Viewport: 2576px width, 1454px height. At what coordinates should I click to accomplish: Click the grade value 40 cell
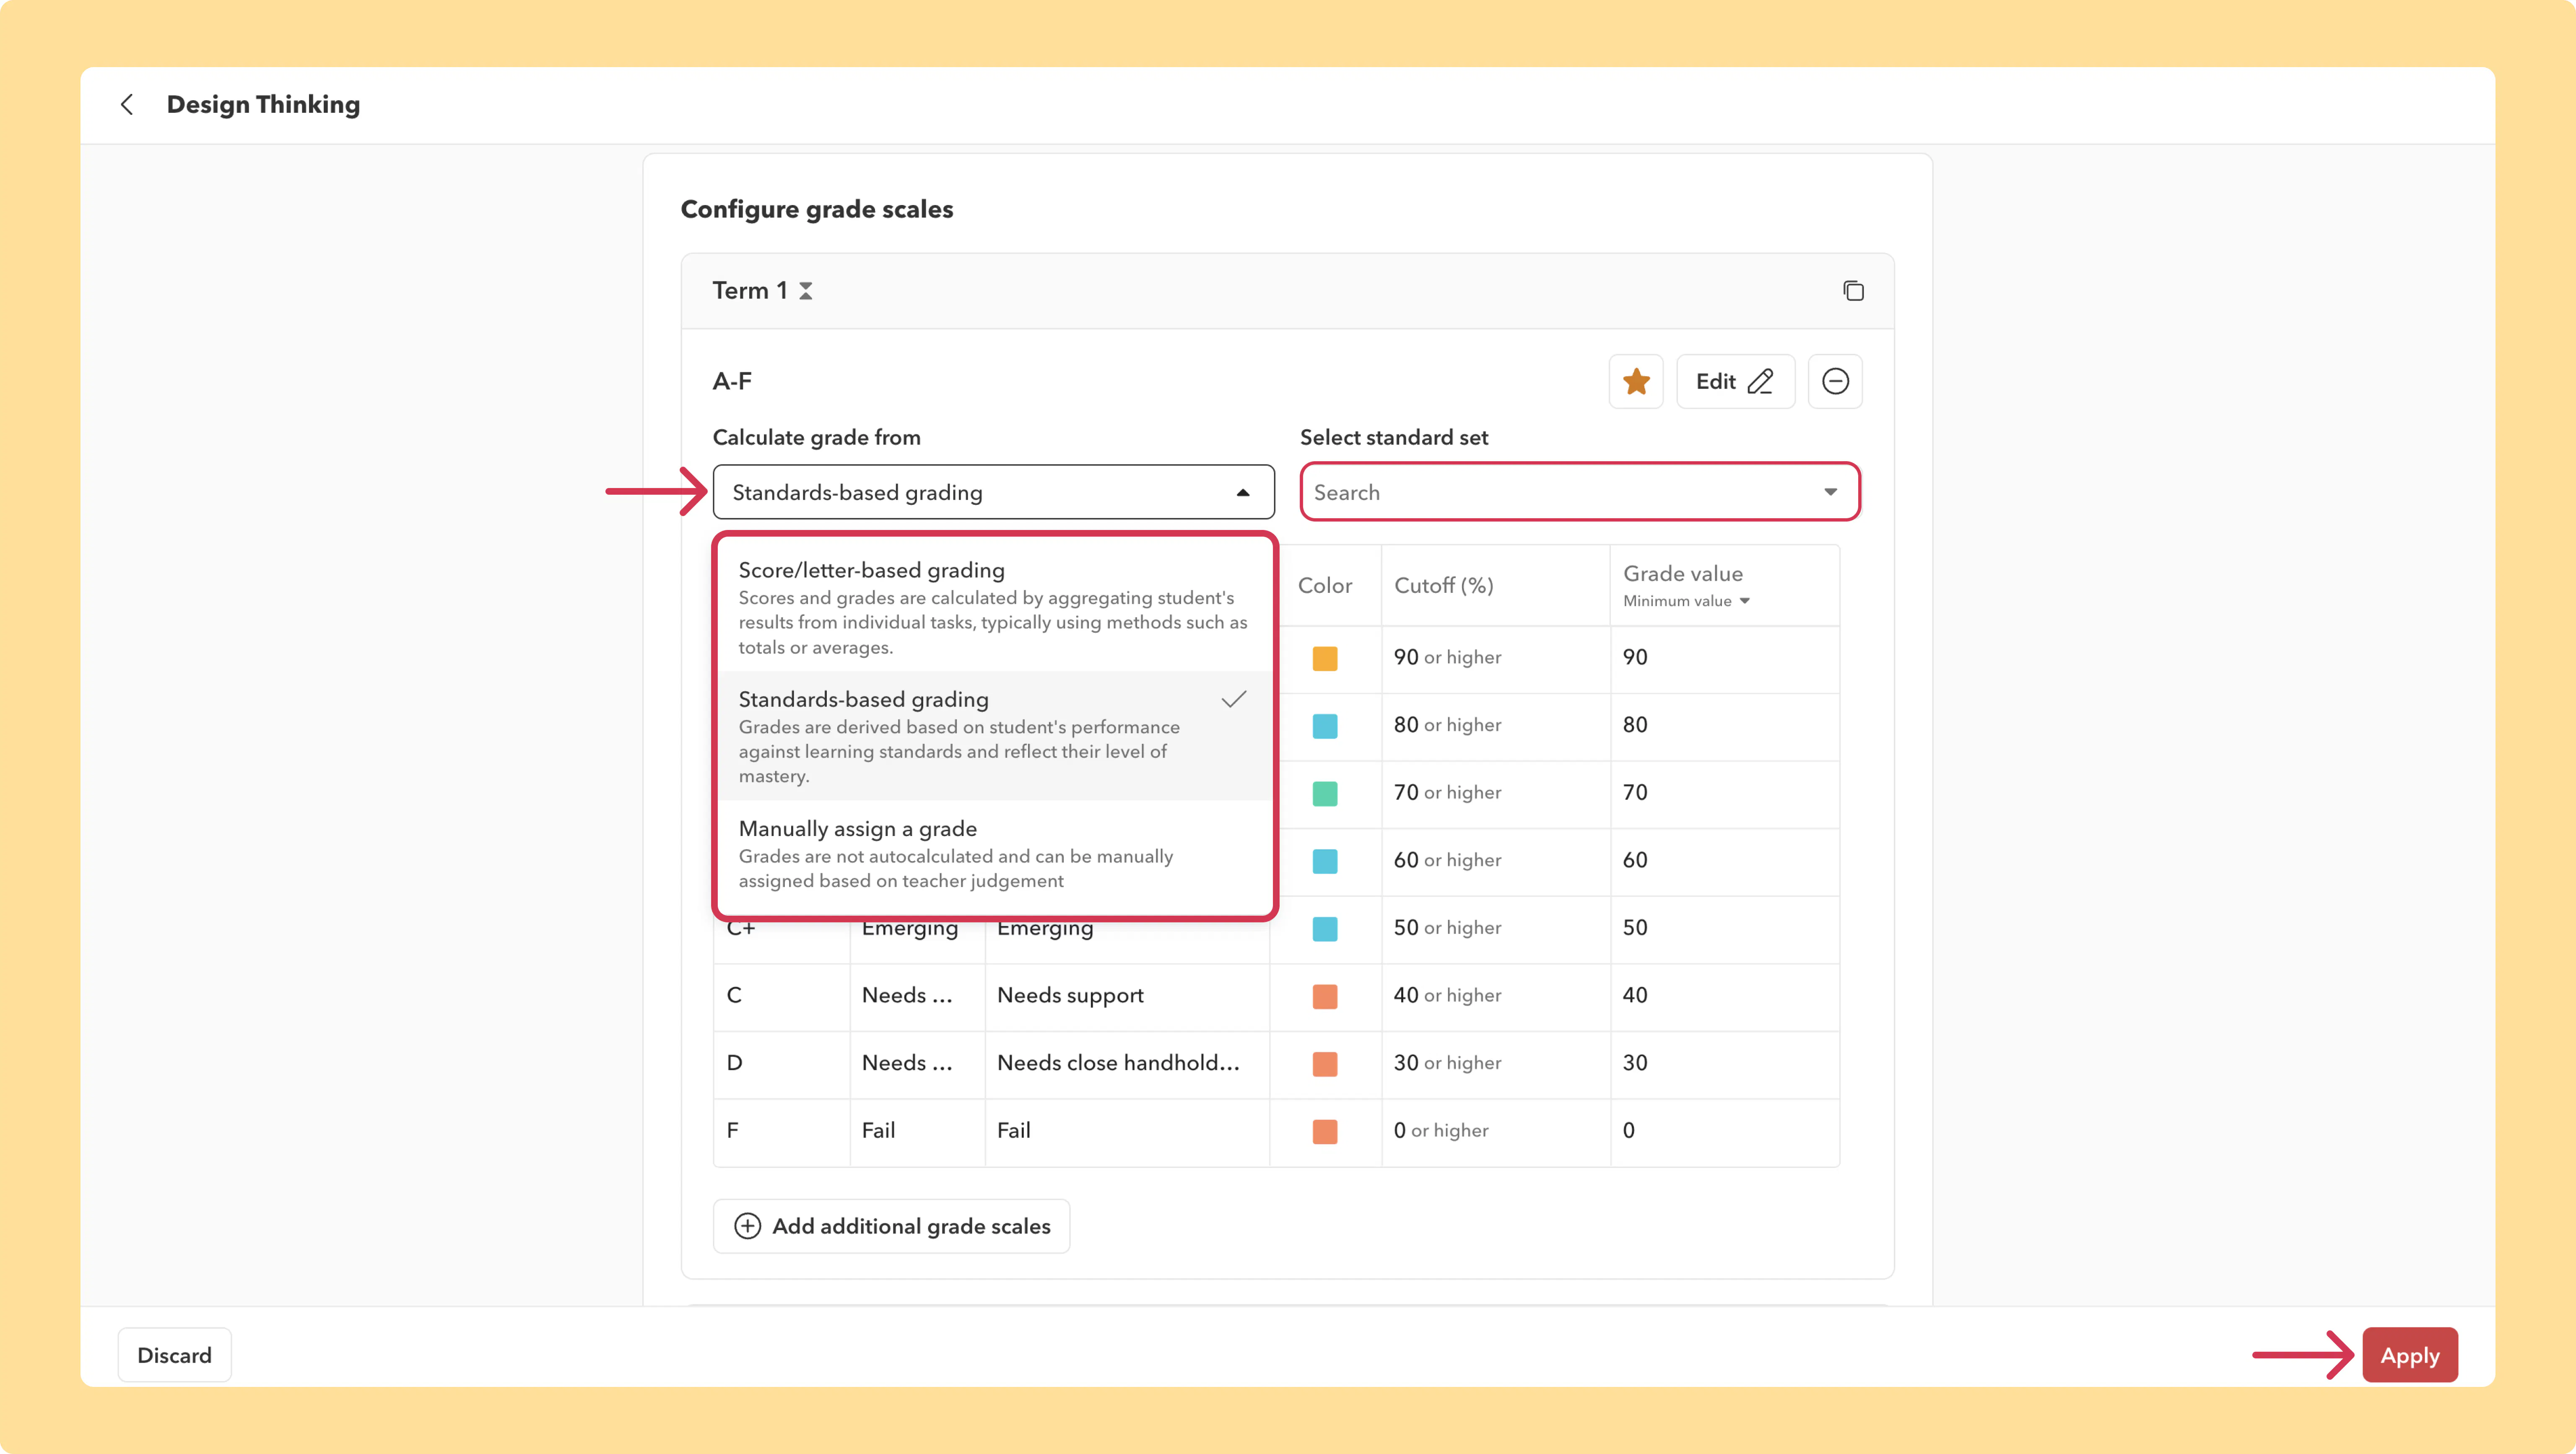pos(1725,996)
